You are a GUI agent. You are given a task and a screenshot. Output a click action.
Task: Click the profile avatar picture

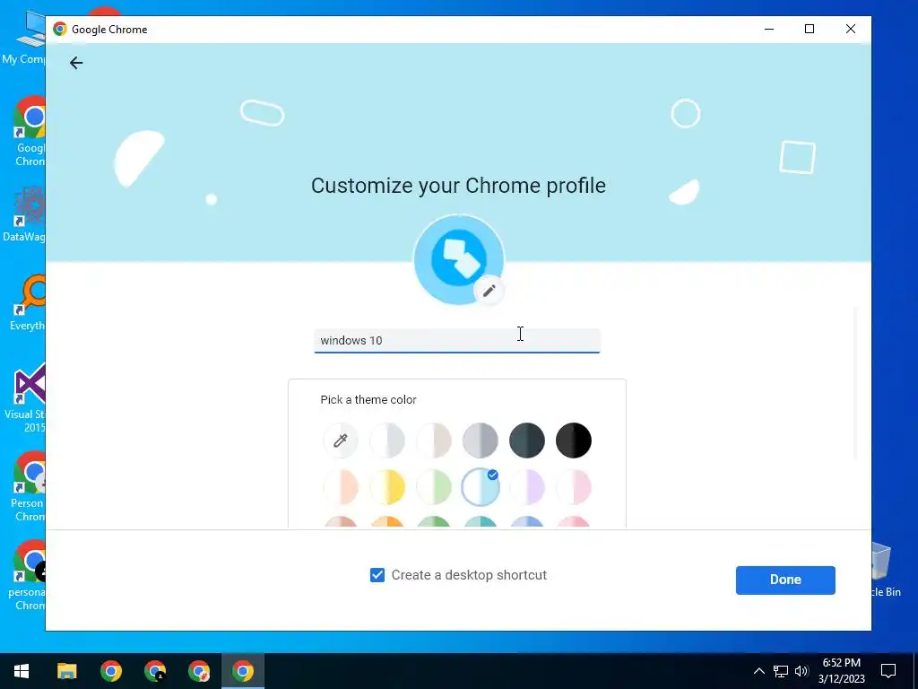point(458,259)
